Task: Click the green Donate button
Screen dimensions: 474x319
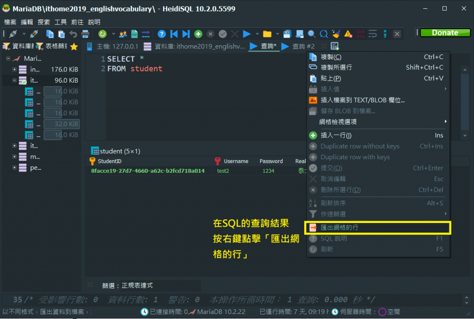Action: coord(445,33)
